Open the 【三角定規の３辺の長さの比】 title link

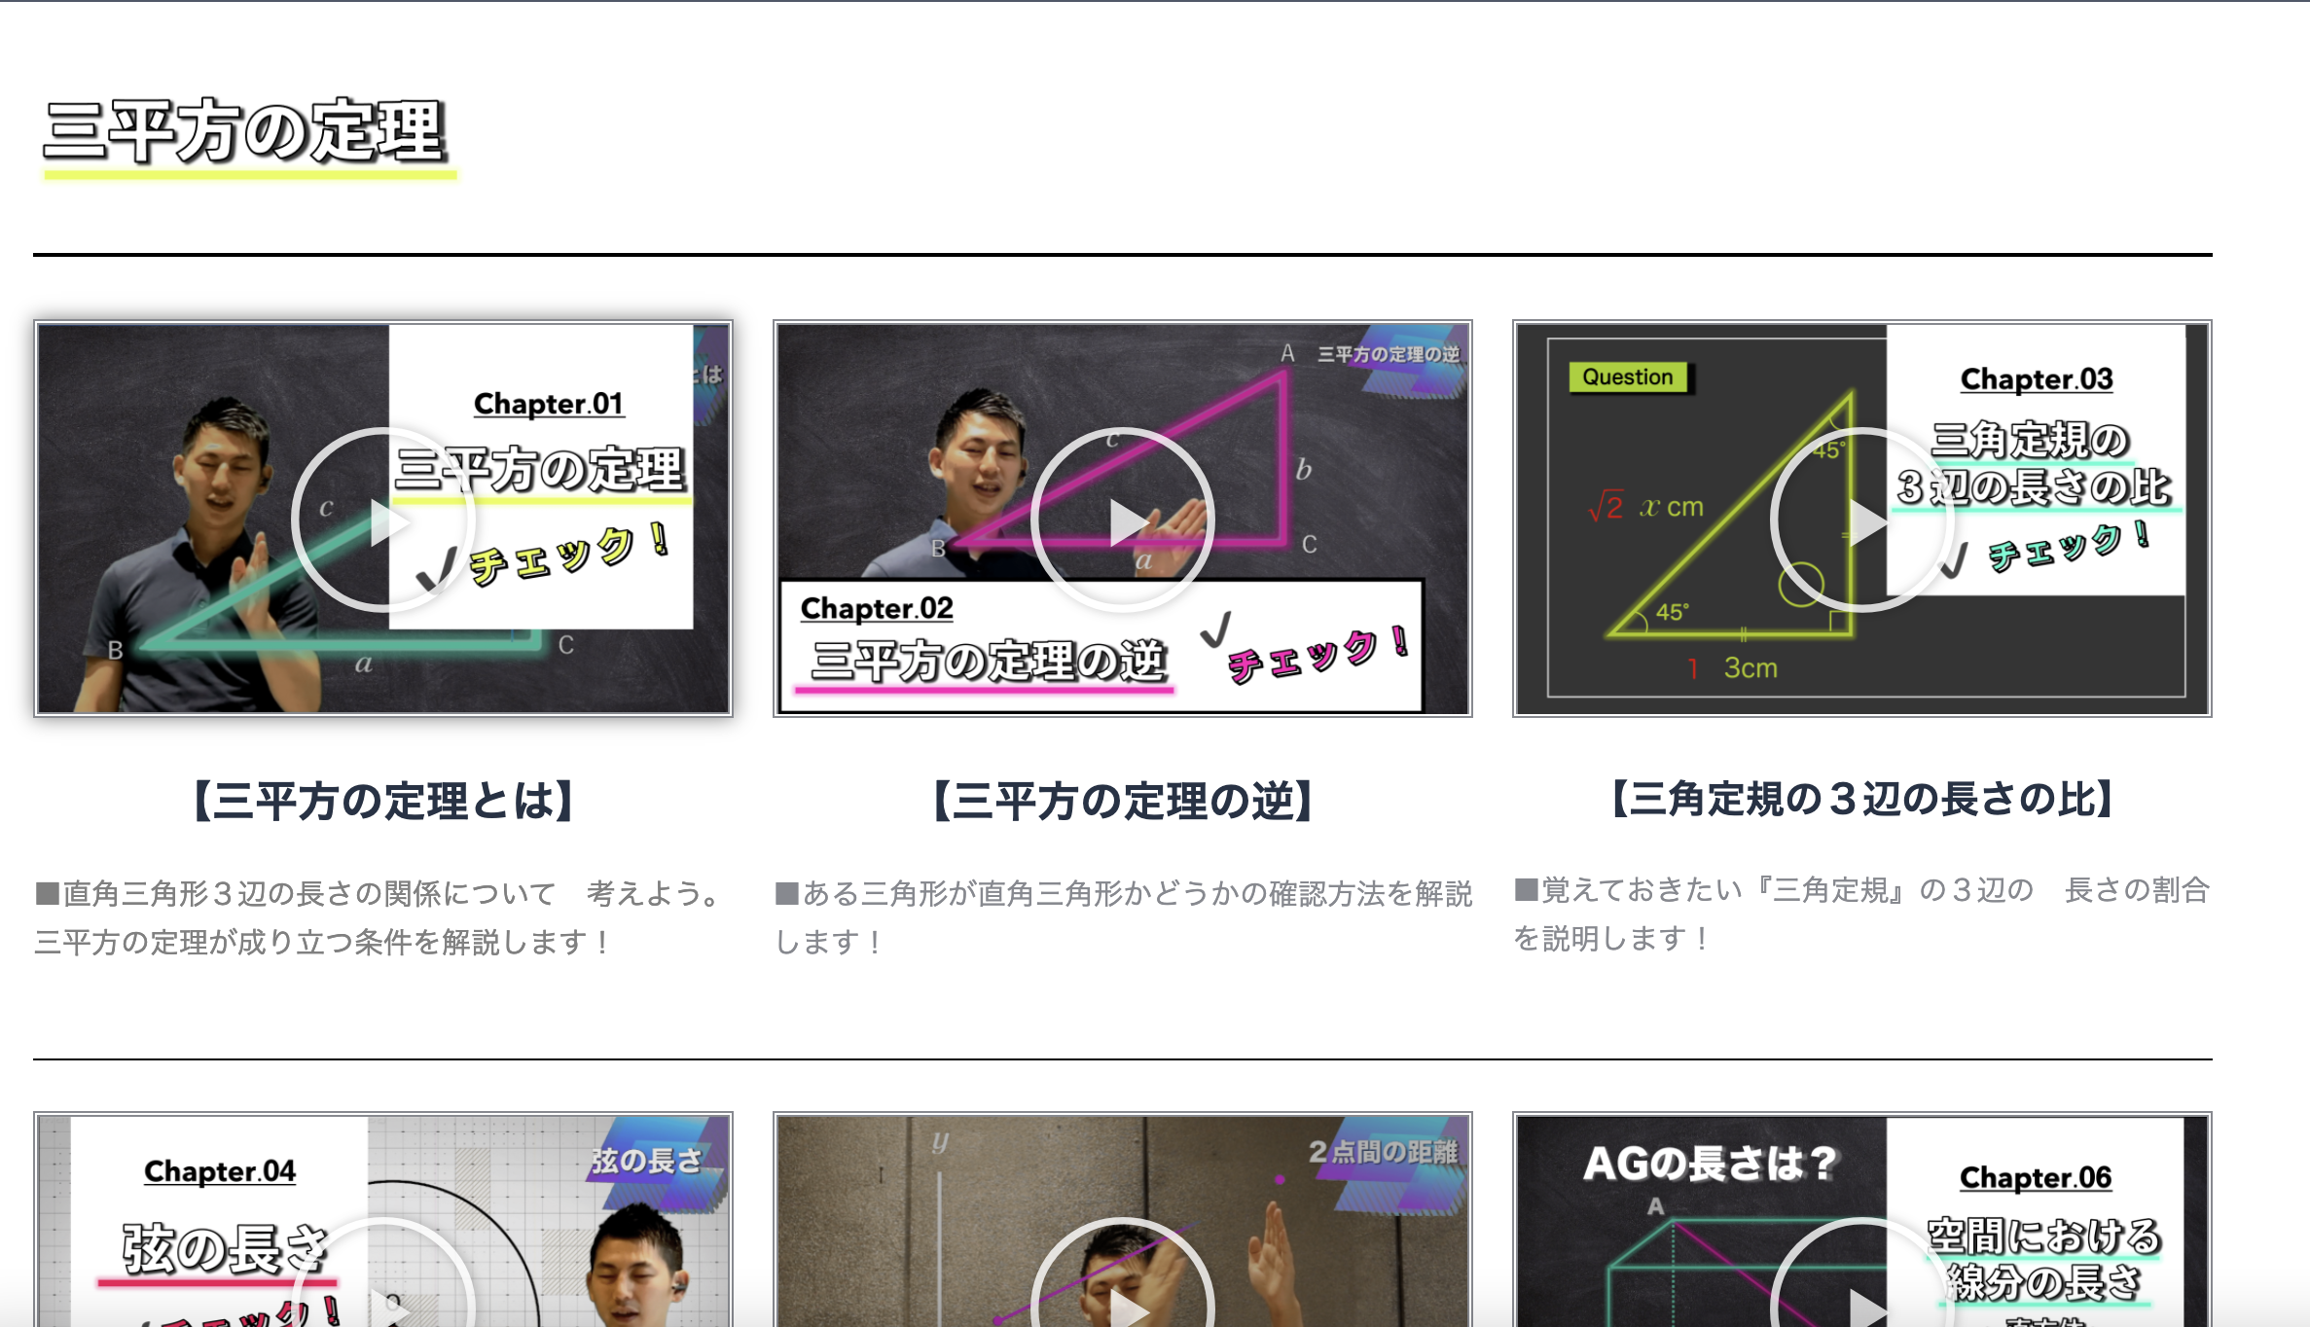(x=1862, y=800)
